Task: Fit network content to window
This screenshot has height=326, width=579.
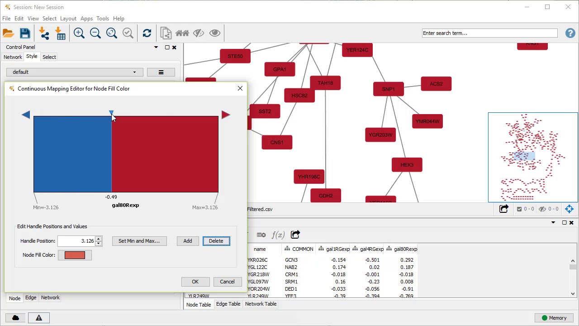Action: tap(112, 33)
